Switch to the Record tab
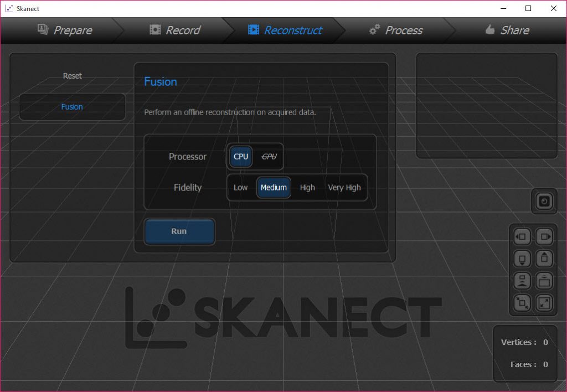Viewport: 567px width, 392px height. tap(175, 30)
